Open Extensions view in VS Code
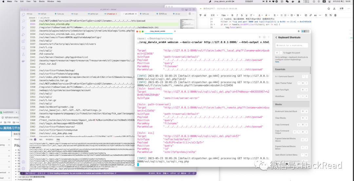Screen dimensions: 354x181 click(23, 41)
